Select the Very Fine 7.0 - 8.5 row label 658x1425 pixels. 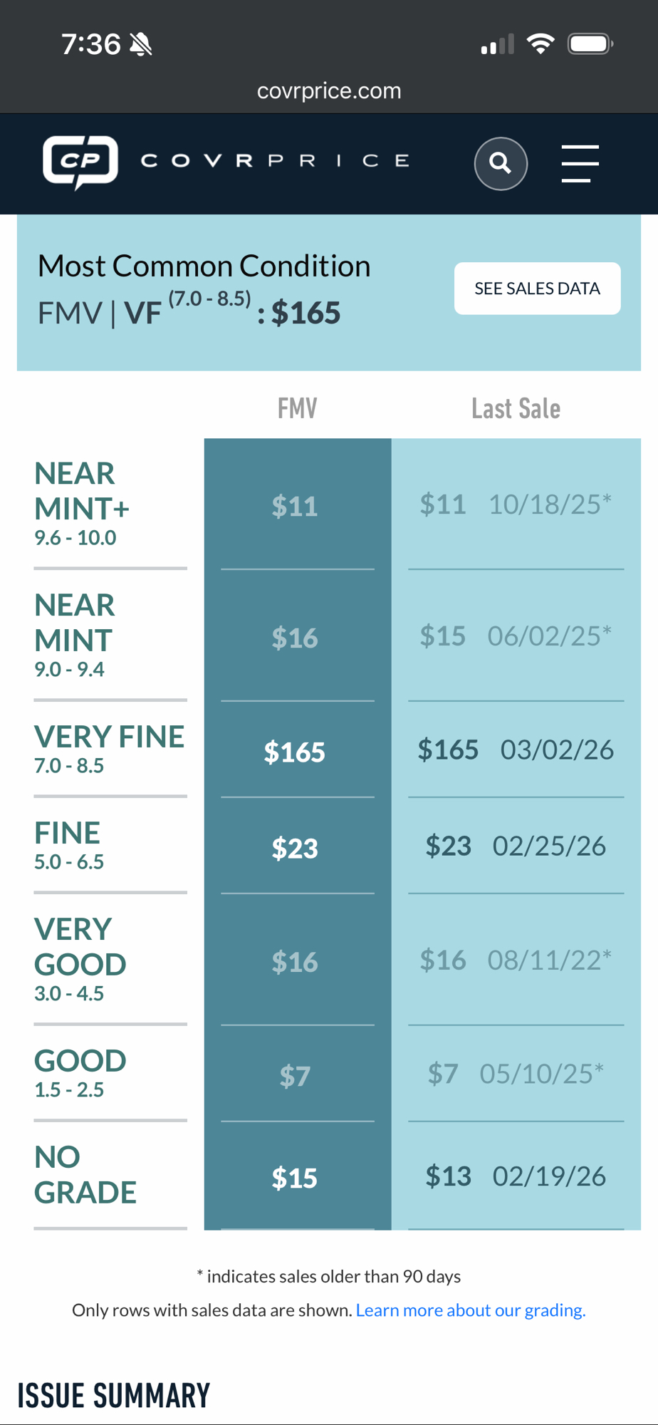[109, 748]
